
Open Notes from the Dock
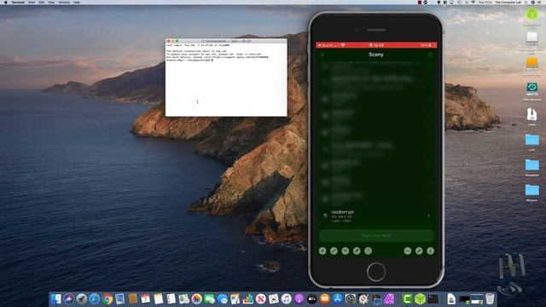pos(159,298)
